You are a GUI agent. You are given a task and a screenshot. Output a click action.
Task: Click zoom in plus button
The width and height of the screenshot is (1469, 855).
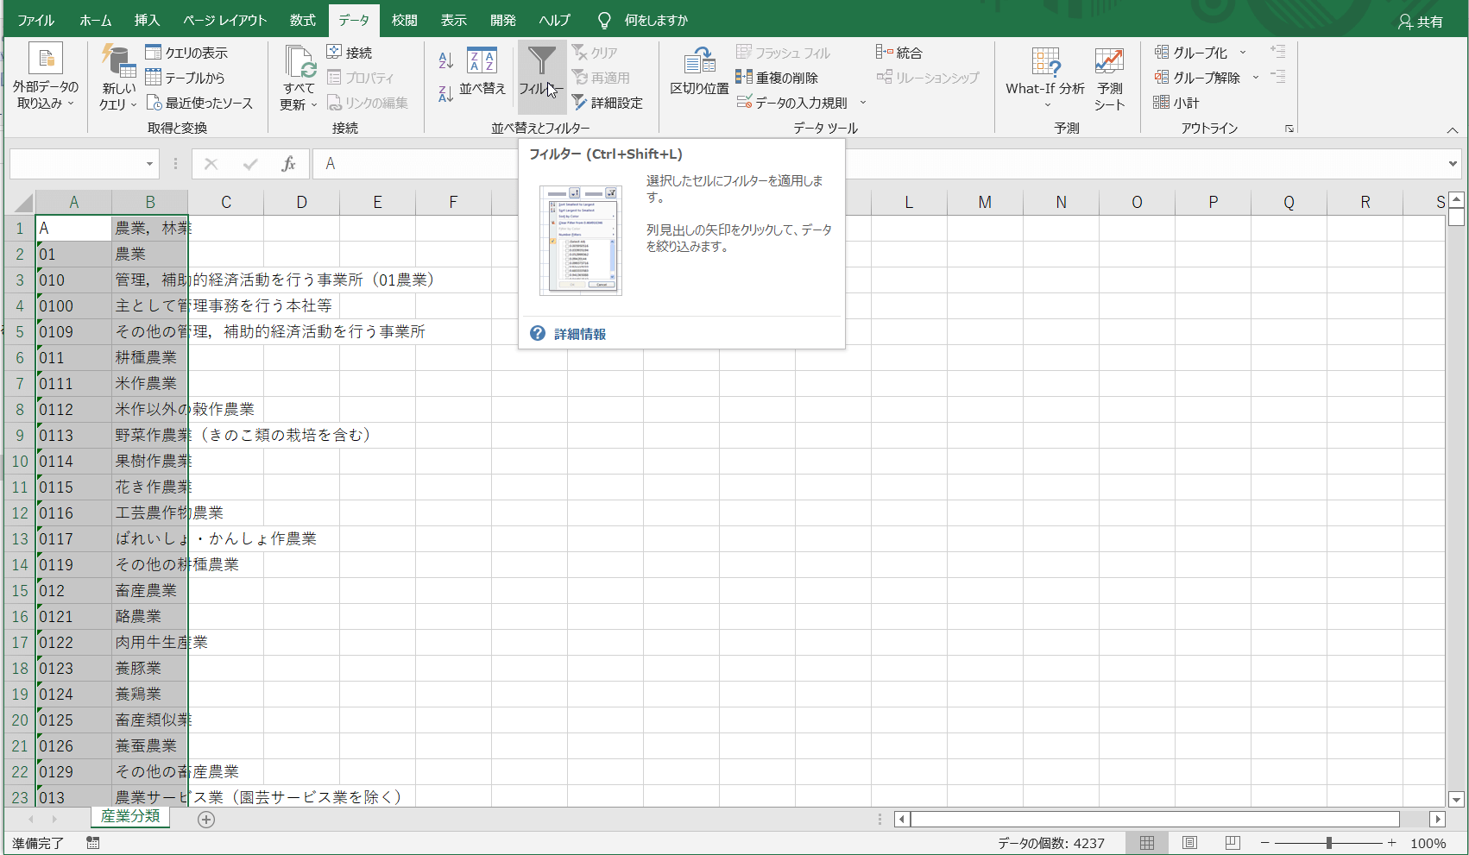tap(1391, 843)
